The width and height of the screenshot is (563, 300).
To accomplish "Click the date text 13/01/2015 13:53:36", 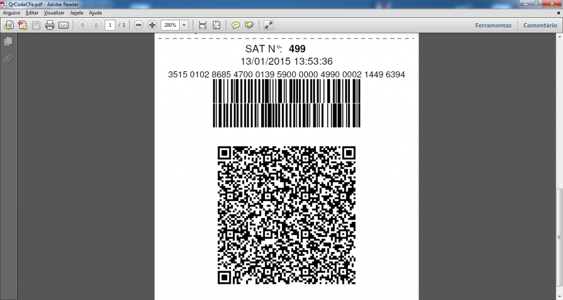I will point(287,61).
